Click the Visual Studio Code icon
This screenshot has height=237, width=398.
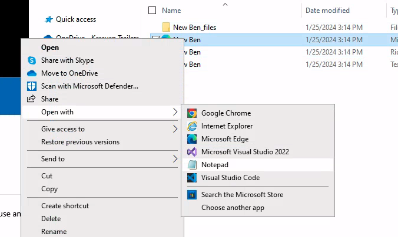coord(192,178)
